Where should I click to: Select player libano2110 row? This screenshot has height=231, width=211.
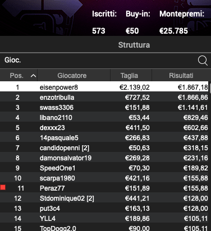click(104, 118)
